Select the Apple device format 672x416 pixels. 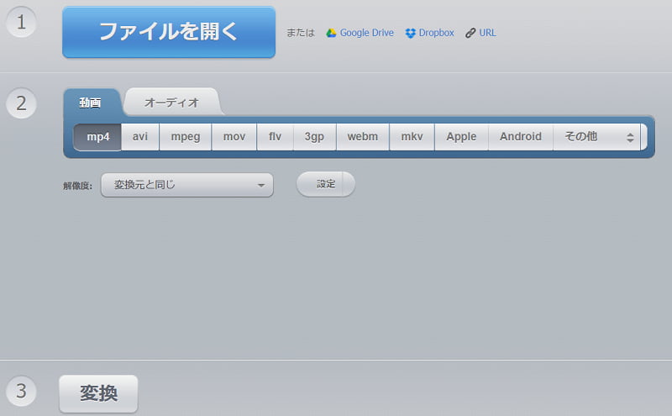(x=461, y=137)
